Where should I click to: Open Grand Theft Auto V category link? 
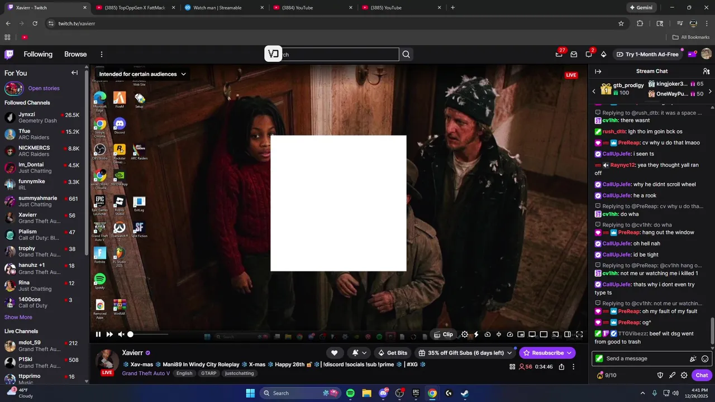[146, 373]
